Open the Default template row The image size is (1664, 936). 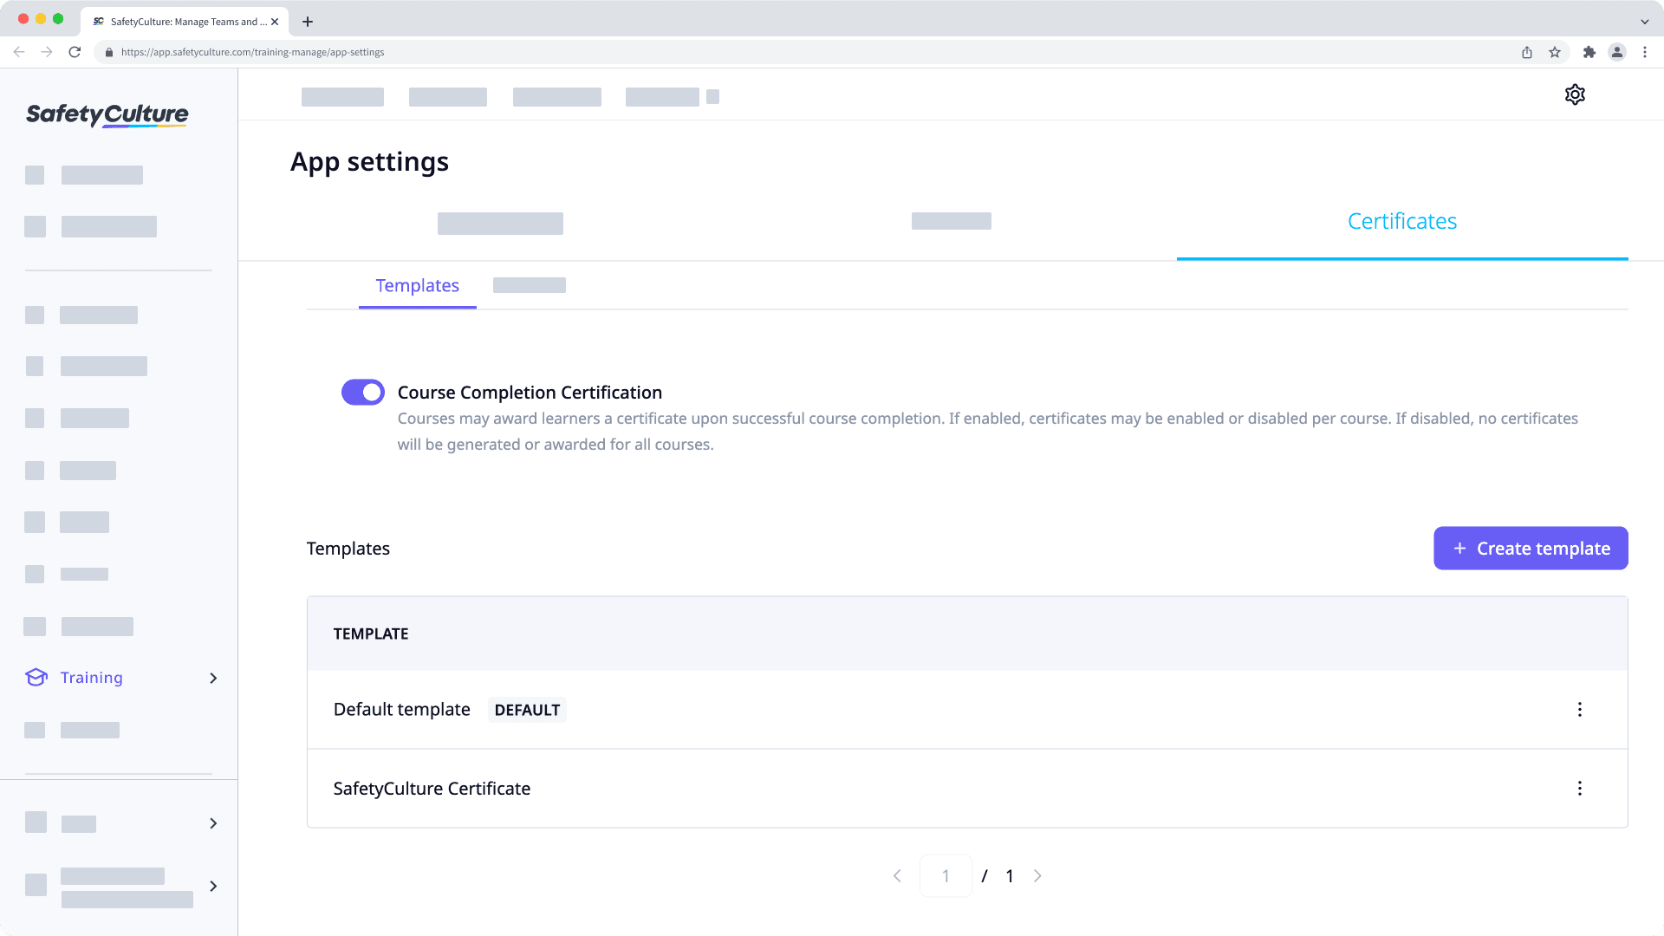[402, 710]
